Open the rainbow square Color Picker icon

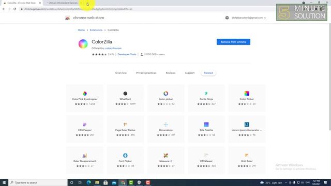247,94
